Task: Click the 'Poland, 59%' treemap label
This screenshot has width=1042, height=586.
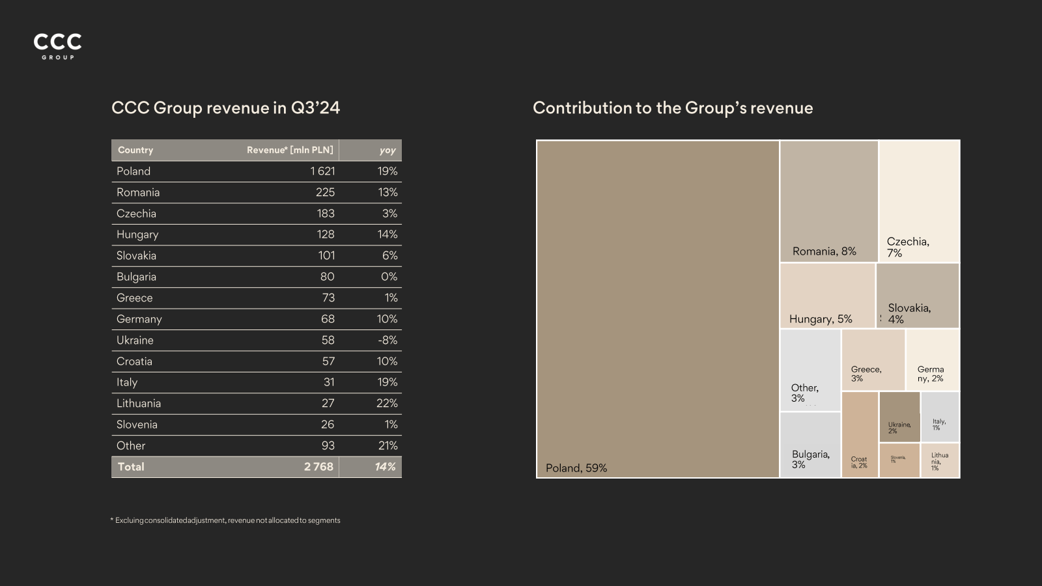Action: click(576, 468)
